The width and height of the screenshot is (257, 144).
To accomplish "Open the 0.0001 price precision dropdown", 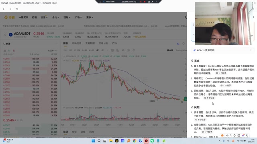I will (x=52, y=51).
